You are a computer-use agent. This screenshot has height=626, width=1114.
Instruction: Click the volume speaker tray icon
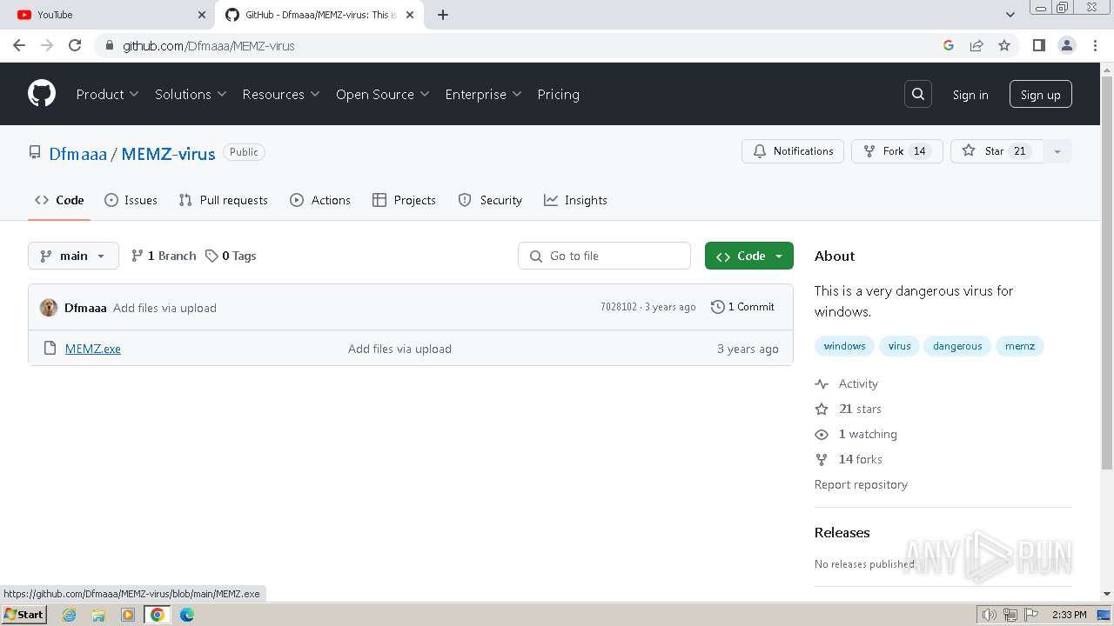pos(990,615)
